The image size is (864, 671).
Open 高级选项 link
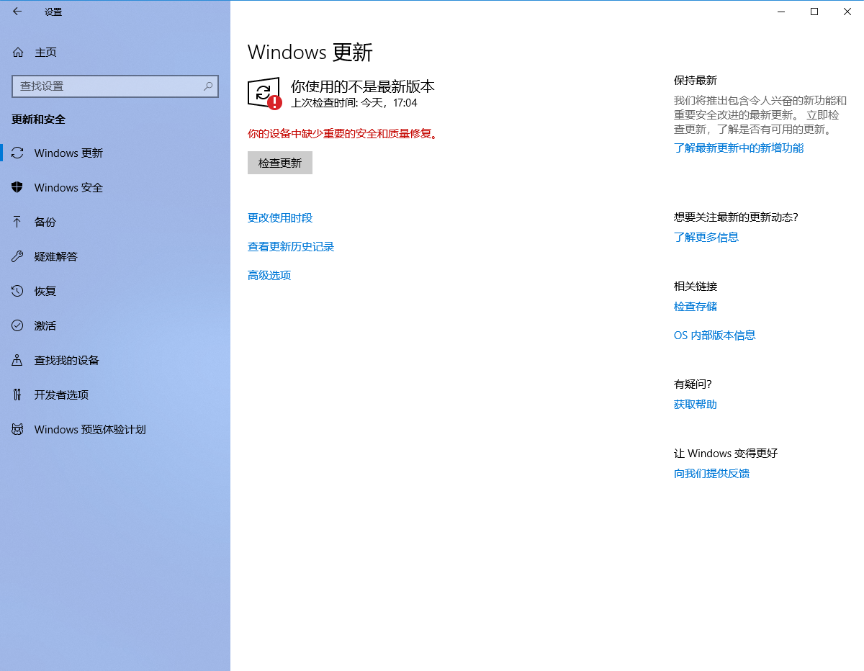point(269,275)
